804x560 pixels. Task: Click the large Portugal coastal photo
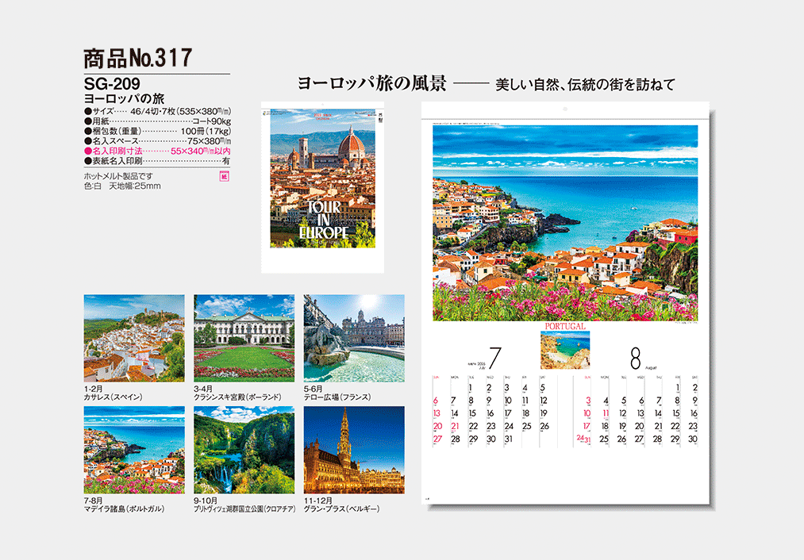click(564, 223)
